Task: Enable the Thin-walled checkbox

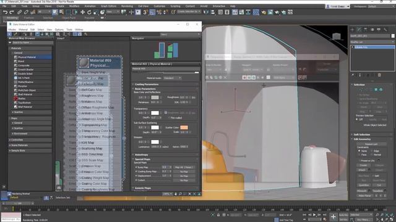Action: pos(169,118)
